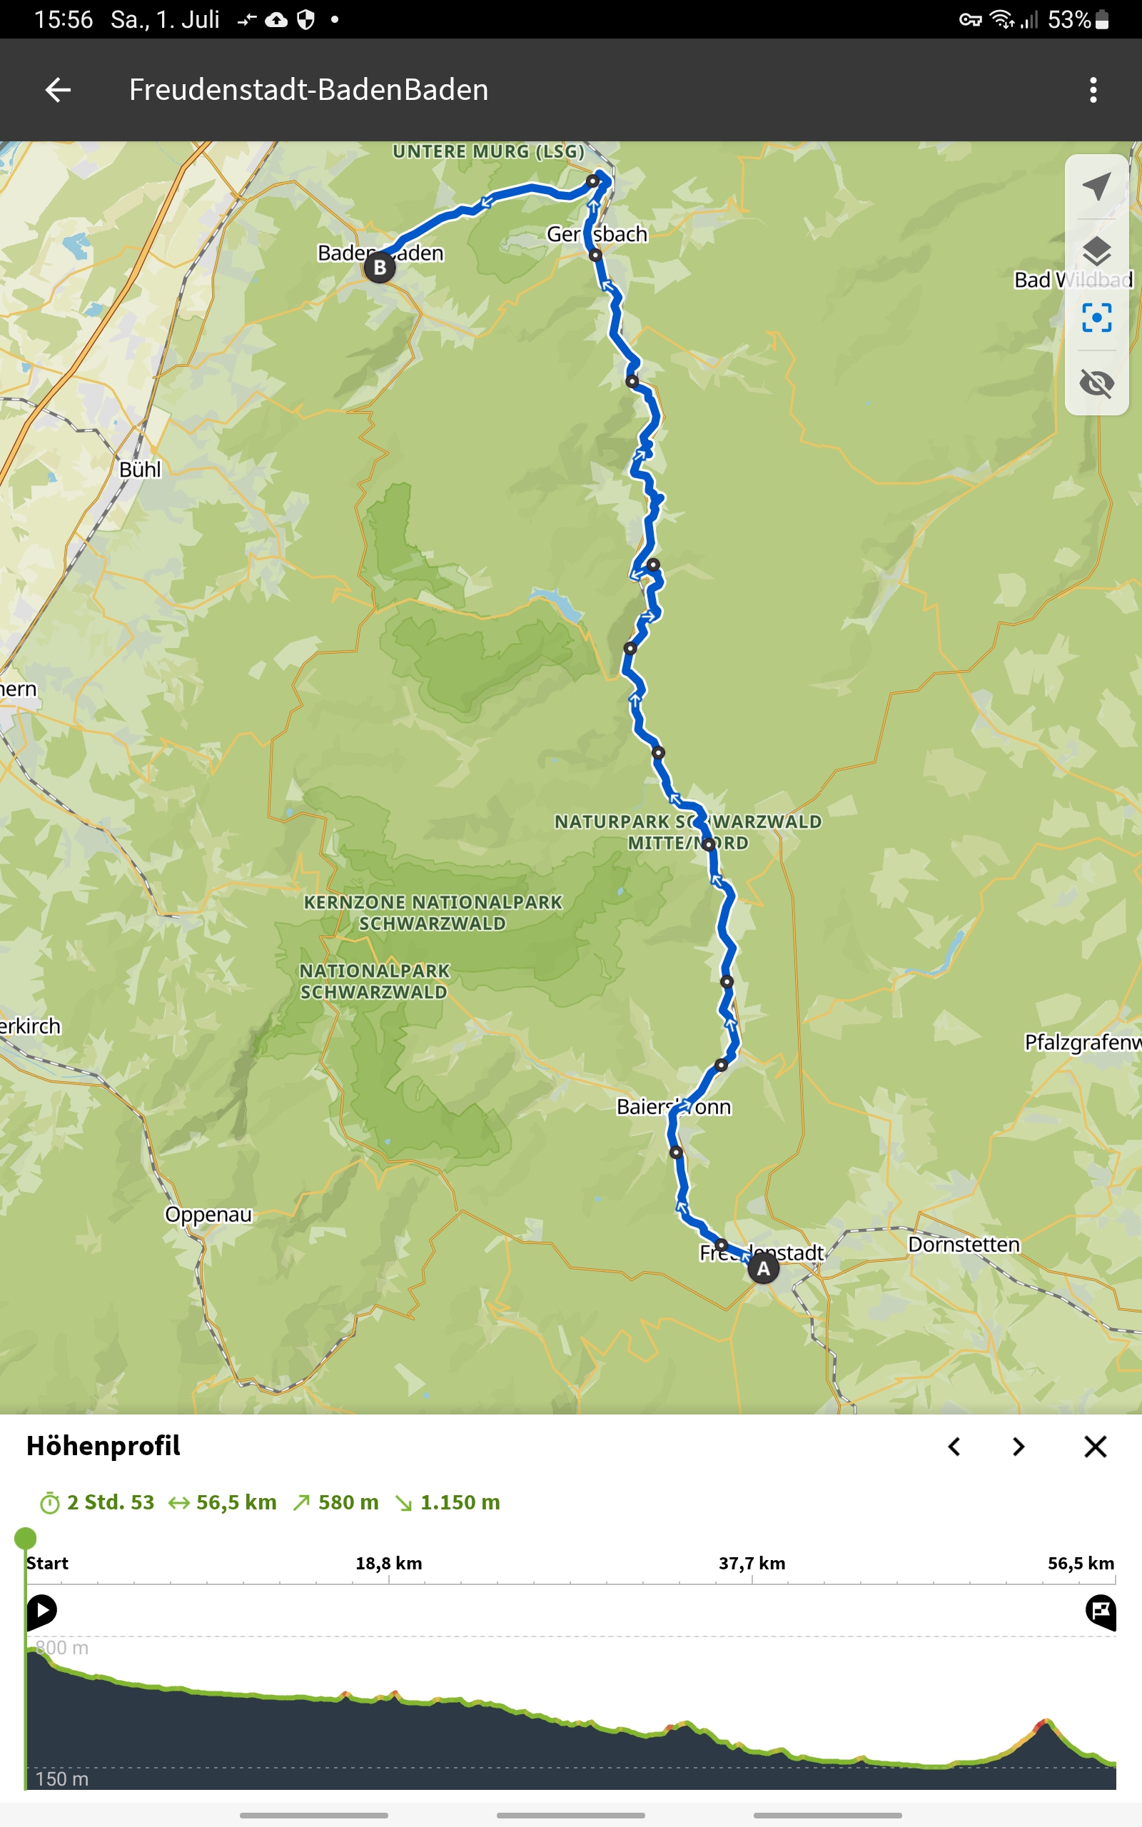Open the three-dot overflow menu
The height and width of the screenshot is (1827, 1142).
point(1093,90)
